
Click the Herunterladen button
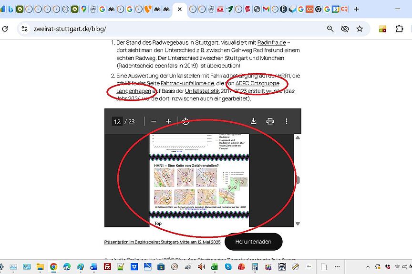[253, 242]
